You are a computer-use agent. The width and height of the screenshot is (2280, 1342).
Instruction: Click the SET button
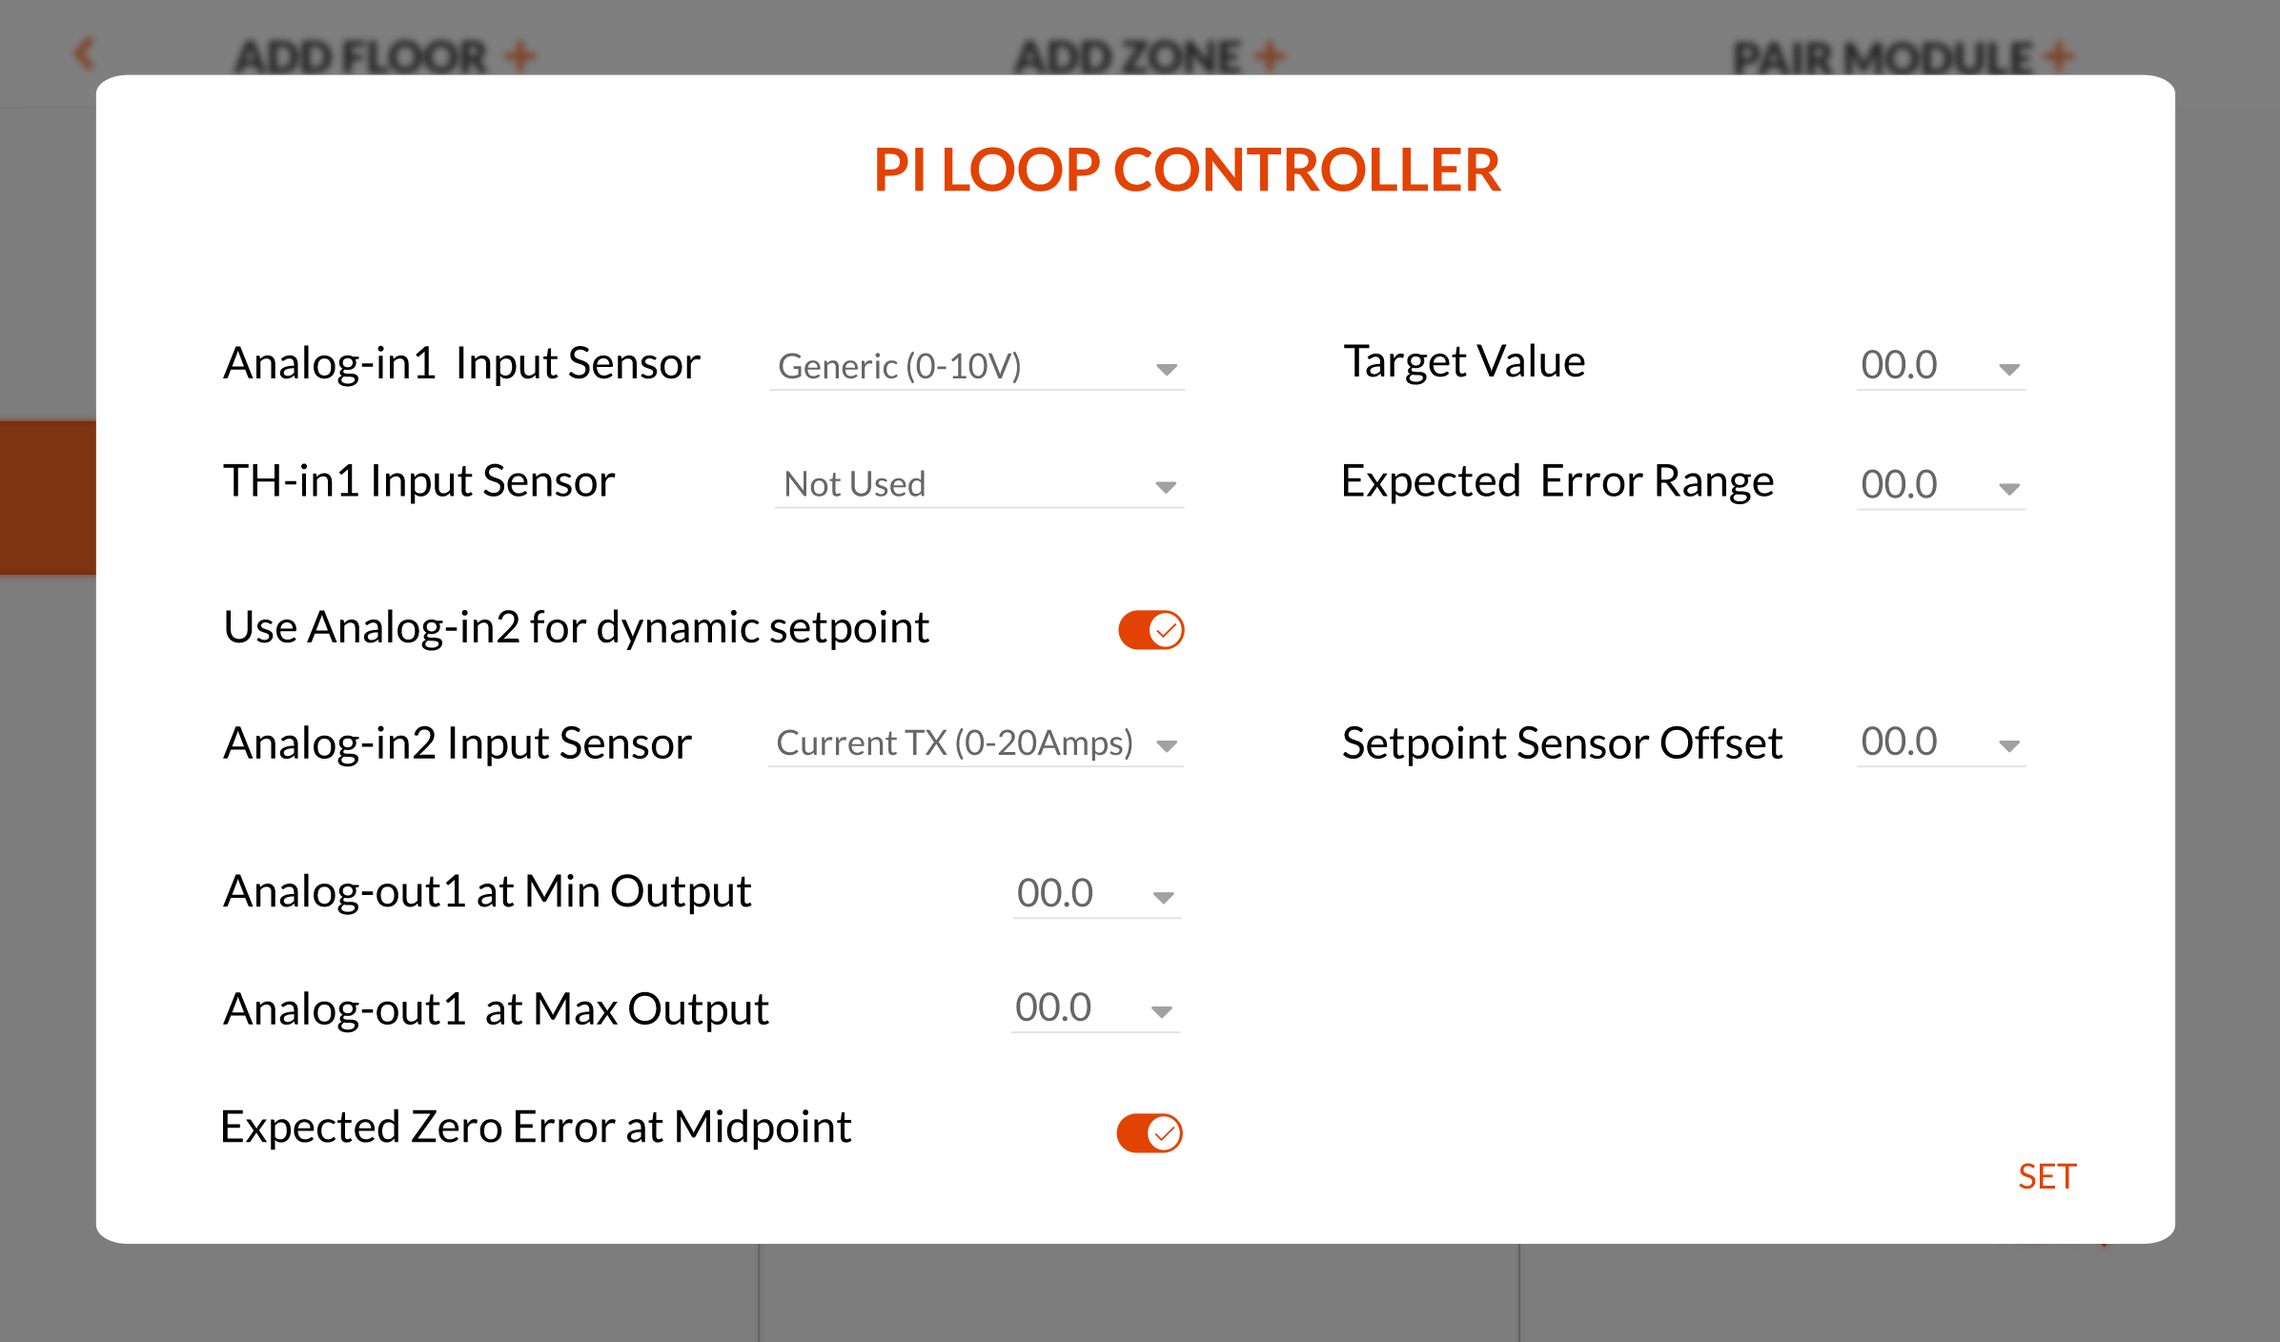[x=2046, y=1177]
